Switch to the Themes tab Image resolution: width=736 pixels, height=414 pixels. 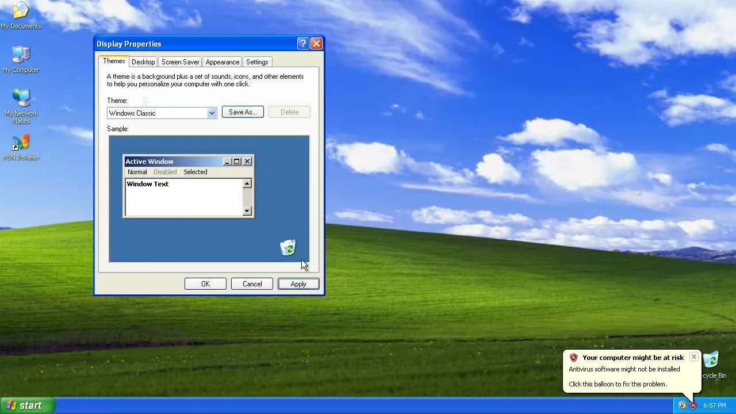coord(114,61)
